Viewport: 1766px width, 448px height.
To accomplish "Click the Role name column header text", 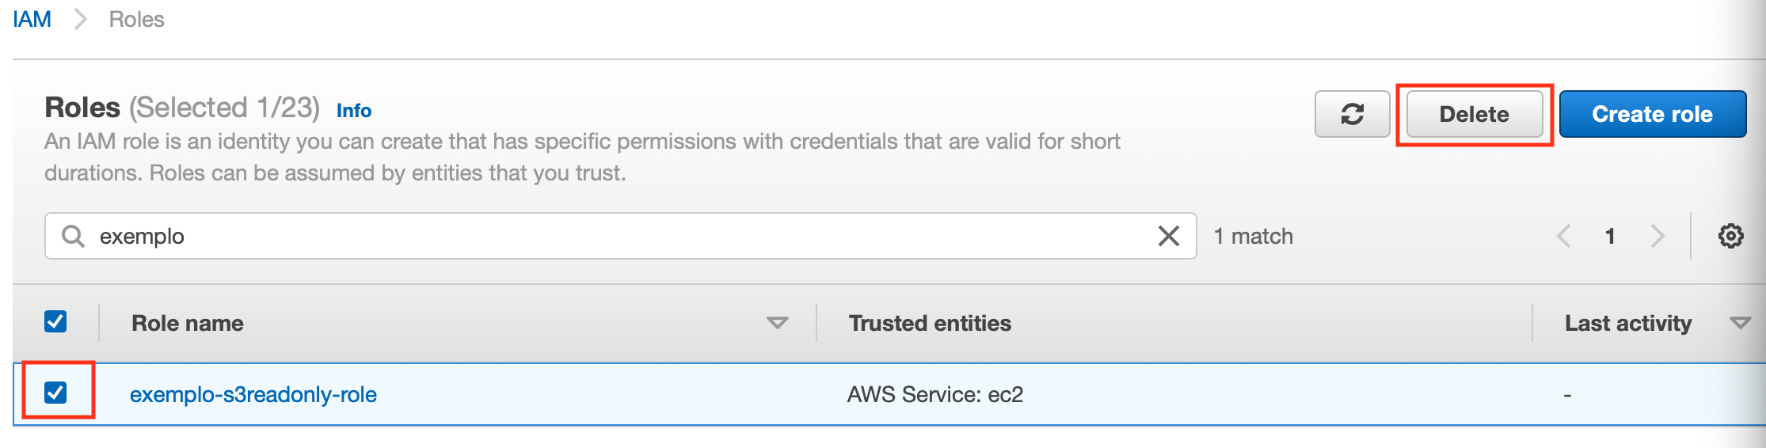I will [x=188, y=323].
